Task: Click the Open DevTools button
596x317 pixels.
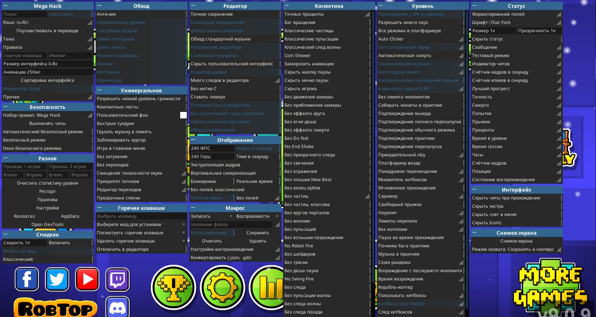Action: 48,225
